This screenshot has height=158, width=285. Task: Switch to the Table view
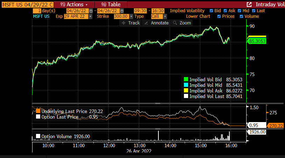coord(111,5)
